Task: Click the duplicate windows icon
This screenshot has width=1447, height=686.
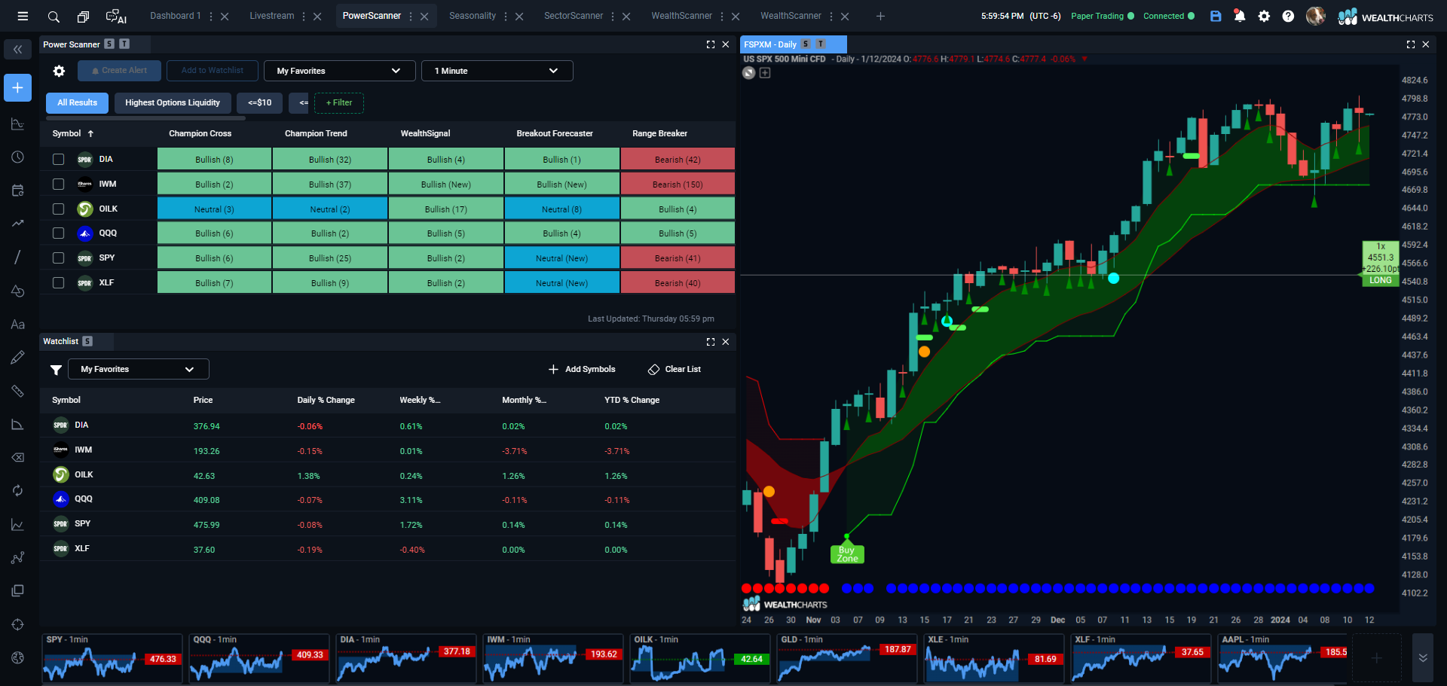Action: (83, 17)
